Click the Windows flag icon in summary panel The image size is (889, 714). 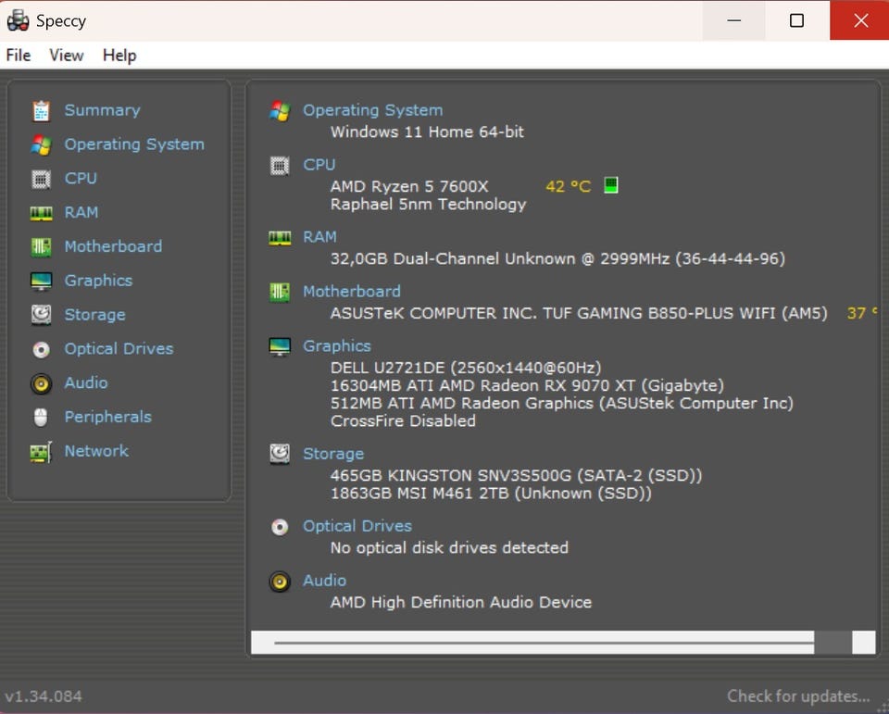(x=280, y=110)
